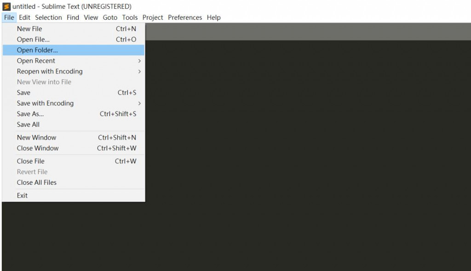Choose Save As... option
Image resolution: width=471 pixels, height=271 pixels.
point(73,114)
